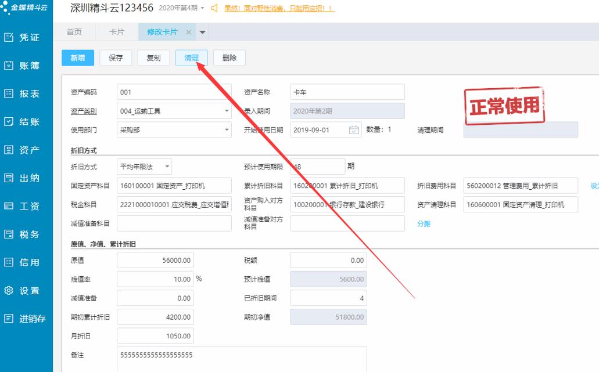Click the 清理 button
The image size is (599, 372).
click(191, 57)
